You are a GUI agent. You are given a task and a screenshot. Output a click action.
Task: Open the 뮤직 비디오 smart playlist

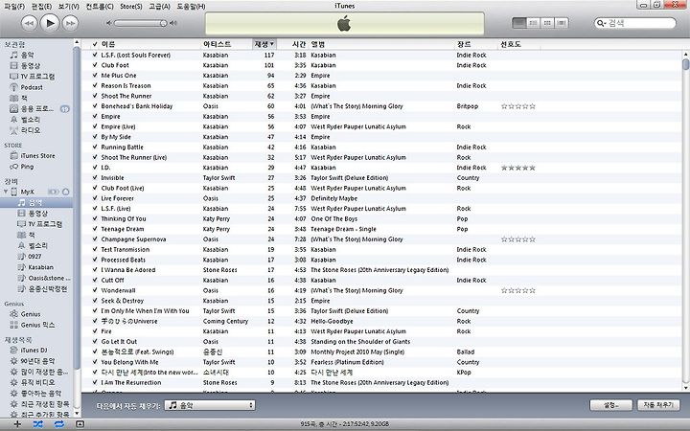tap(38, 382)
